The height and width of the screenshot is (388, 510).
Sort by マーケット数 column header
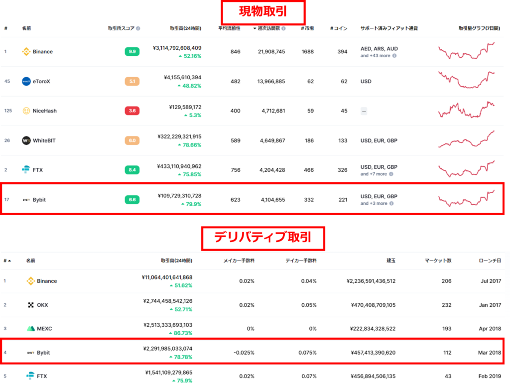[438, 260]
